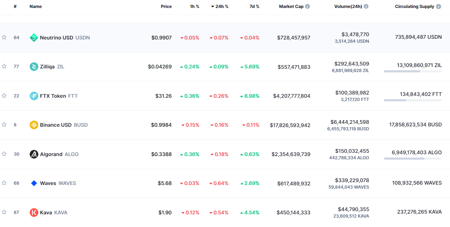This screenshot has width=450, height=227.
Task: Click Kava price $1.90
Action: coord(165,213)
